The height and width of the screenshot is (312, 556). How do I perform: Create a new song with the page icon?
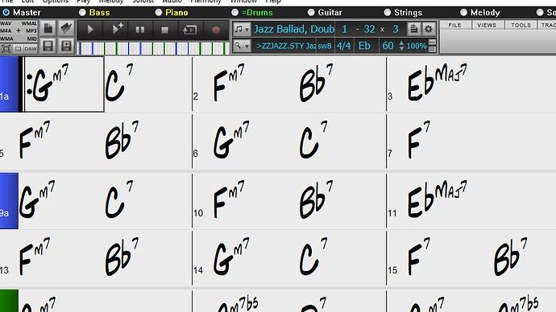48,29
